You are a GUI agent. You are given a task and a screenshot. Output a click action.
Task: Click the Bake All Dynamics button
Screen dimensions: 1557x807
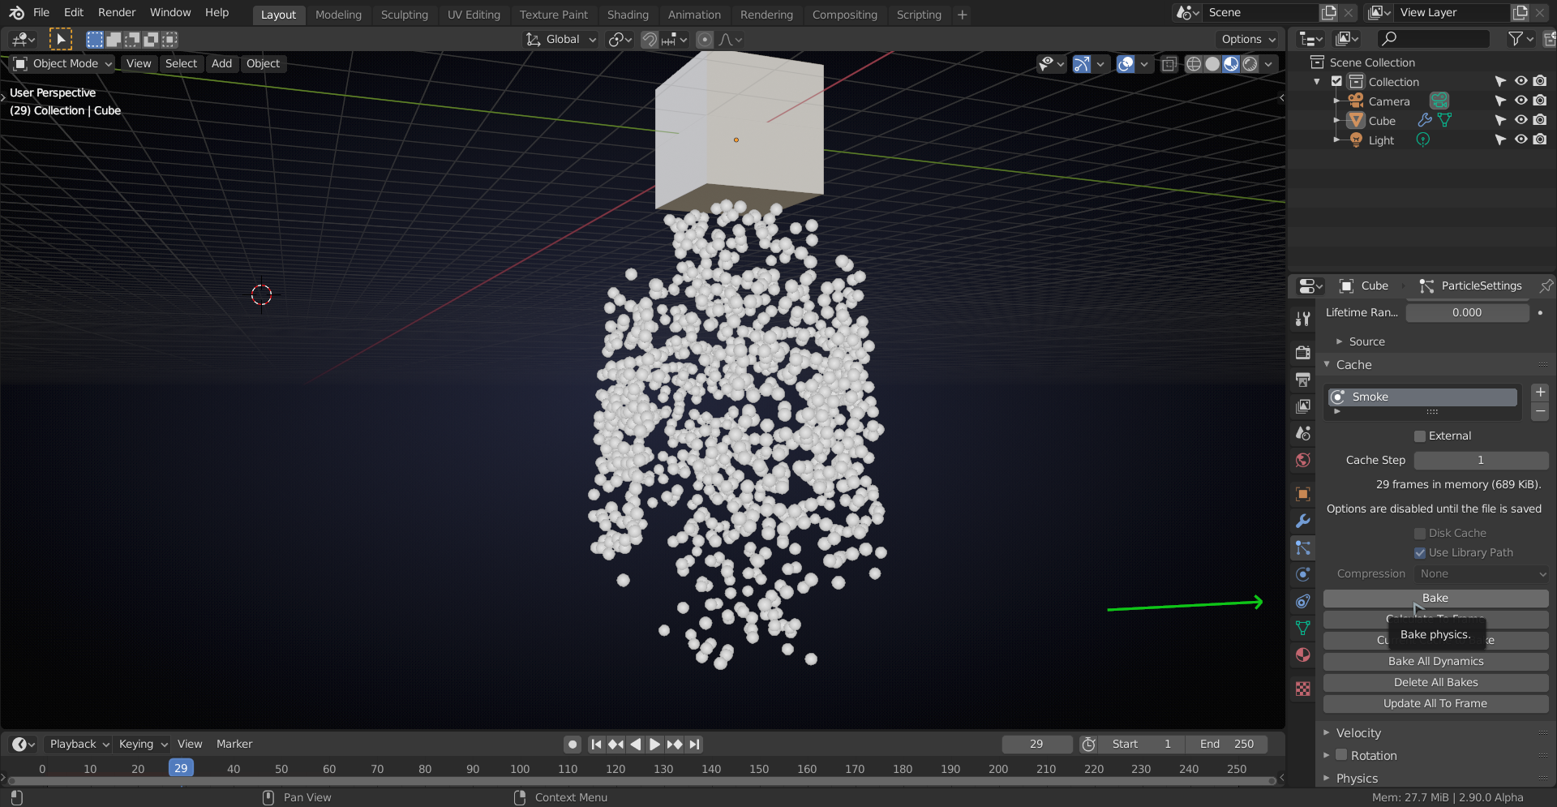click(1435, 661)
